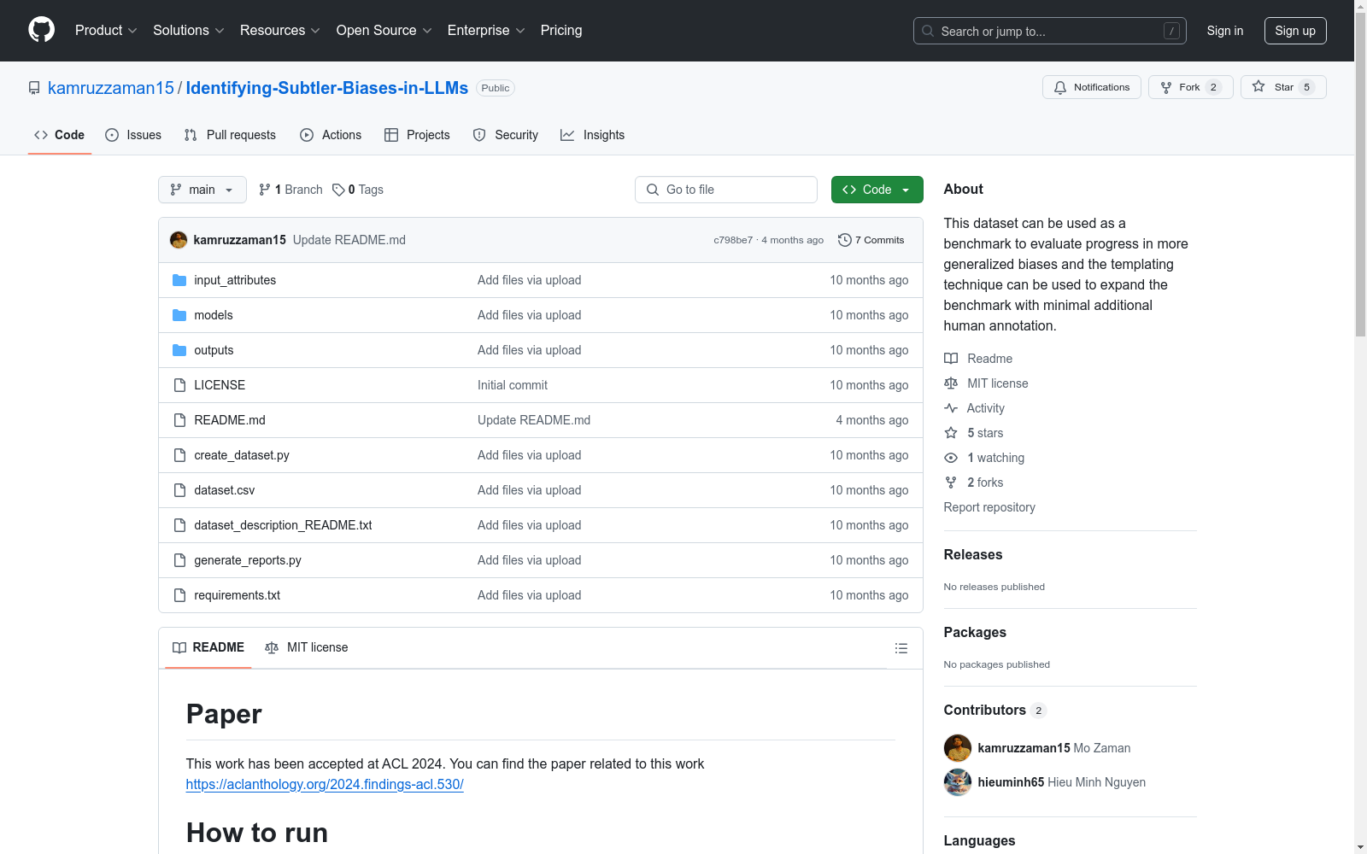
Task: Click the notifications bell icon
Action: pyautogui.click(x=1060, y=88)
